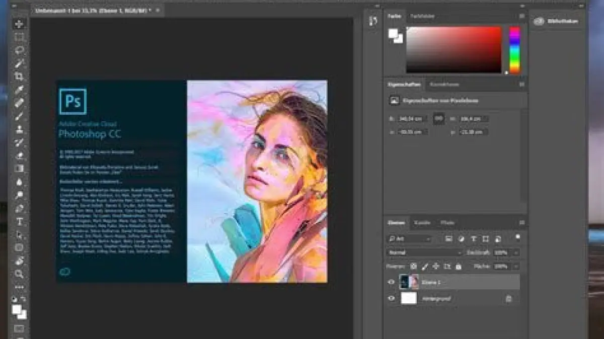The height and width of the screenshot is (339, 604).
Task: Select the Crop tool
Action: 19,76
